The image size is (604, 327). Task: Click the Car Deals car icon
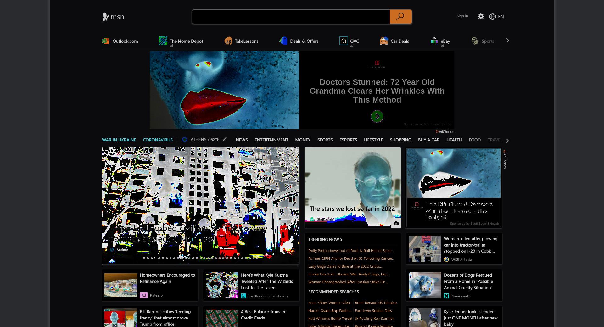point(384,41)
